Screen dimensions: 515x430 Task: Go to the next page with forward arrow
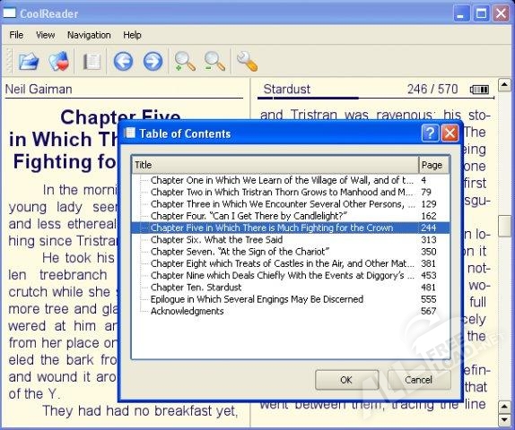pyautogui.click(x=153, y=61)
